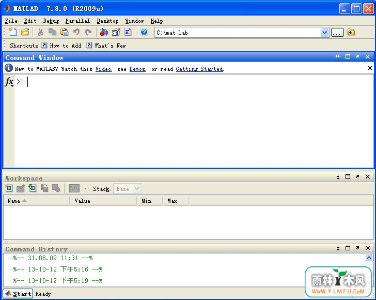The width and height of the screenshot is (376, 300).
Task: Plot the selected variable button
Action: 74,188
